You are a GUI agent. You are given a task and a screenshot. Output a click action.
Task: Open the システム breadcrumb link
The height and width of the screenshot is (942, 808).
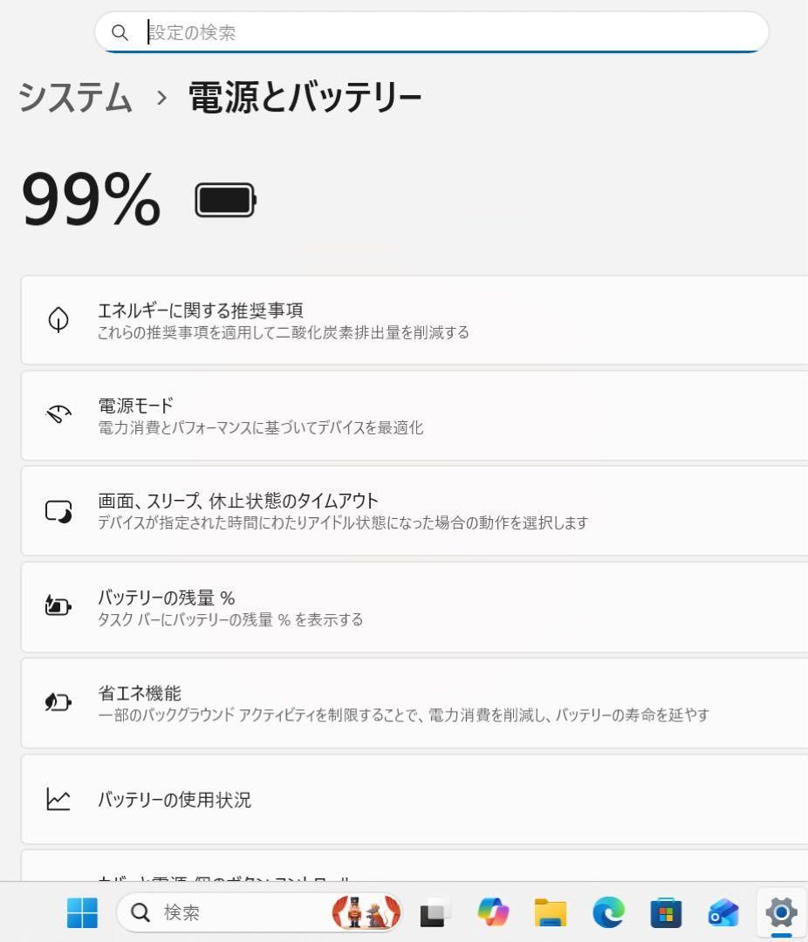click(74, 99)
